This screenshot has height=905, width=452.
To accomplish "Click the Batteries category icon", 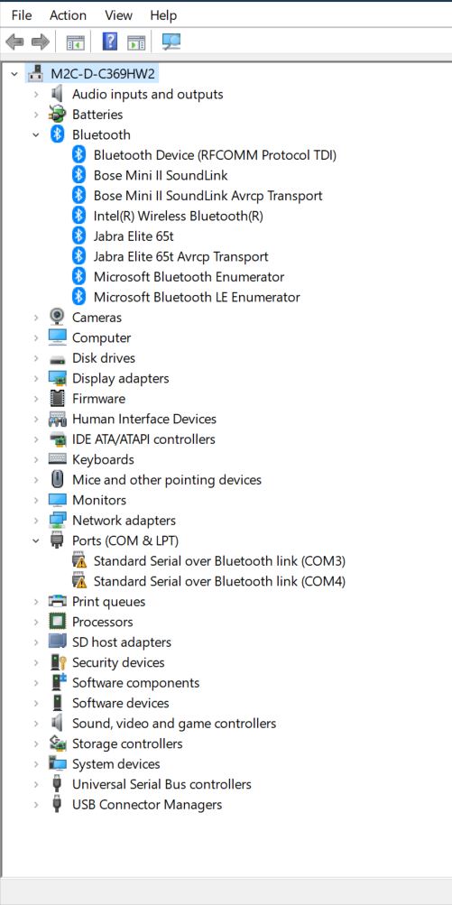I will (57, 115).
